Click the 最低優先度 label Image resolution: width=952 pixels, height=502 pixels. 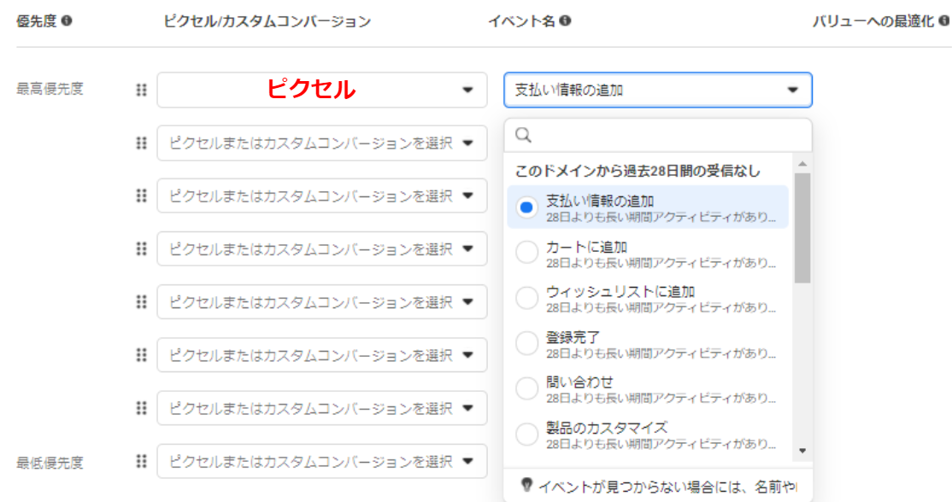pos(50,464)
